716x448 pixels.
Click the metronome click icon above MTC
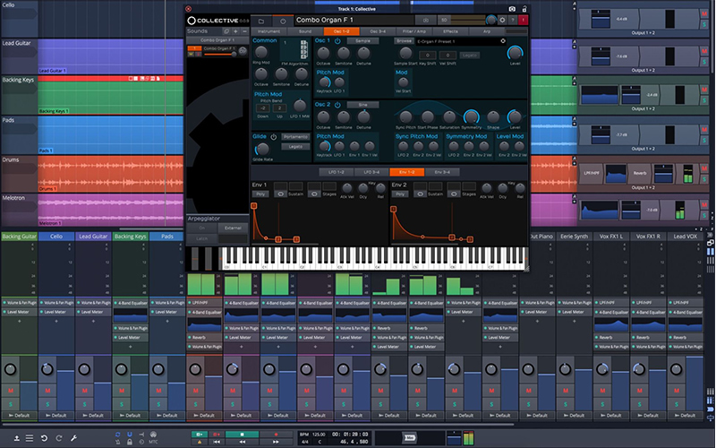(153, 435)
